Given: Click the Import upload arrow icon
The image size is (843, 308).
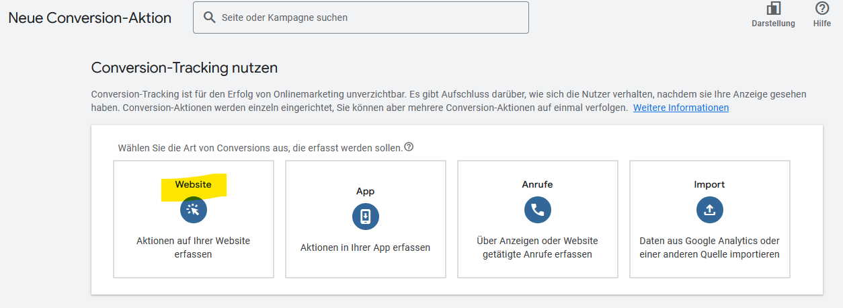Looking at the screenshot, I should pos(710,210).
